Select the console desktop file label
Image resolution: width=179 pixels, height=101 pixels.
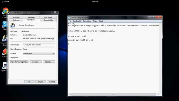click(x=95, y=2)
